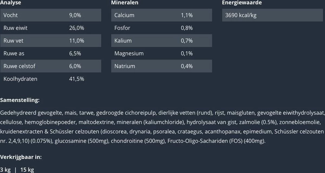Click the Natrium 0,4% row

tap(161, 66)
